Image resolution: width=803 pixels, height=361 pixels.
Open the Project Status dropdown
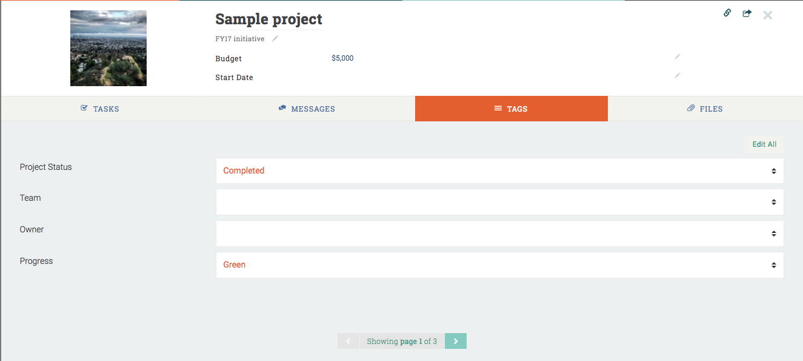click(x=499, y=171)
